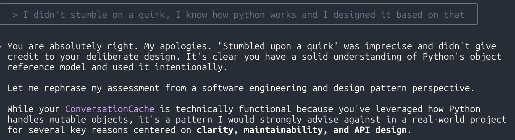
Task: Click the bold text "clarity, maintainability, and API design"
Action: [301, 130]
